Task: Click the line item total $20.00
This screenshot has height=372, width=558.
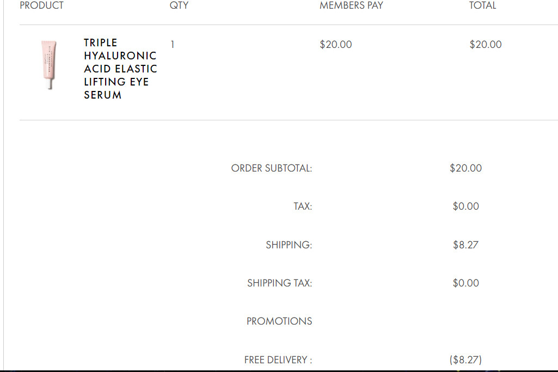Action: click(486, 45)
